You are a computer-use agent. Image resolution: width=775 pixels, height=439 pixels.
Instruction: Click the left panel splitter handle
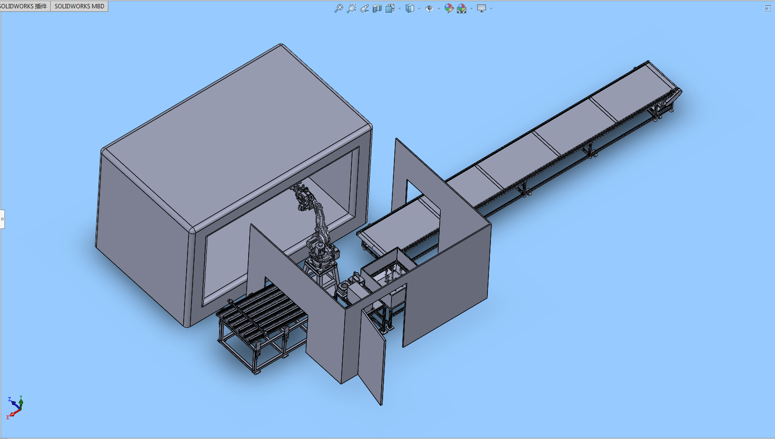[2, 219]
